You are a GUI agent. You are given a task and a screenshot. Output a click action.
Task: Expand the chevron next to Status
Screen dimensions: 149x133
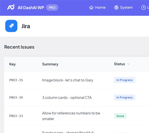click(x=128, y=64)
